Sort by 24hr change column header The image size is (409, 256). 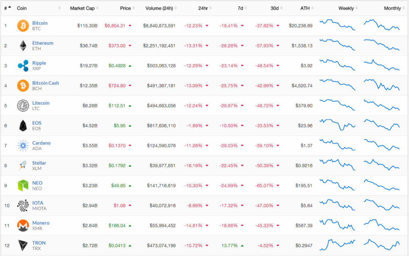pos(203,8)
